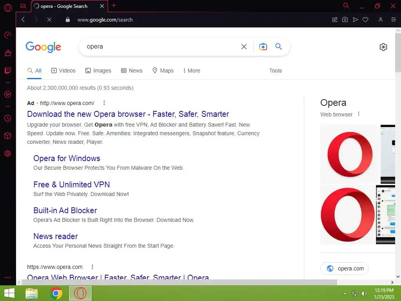
Task: Launch Google Chrome from taskbar
Action: 56,293
